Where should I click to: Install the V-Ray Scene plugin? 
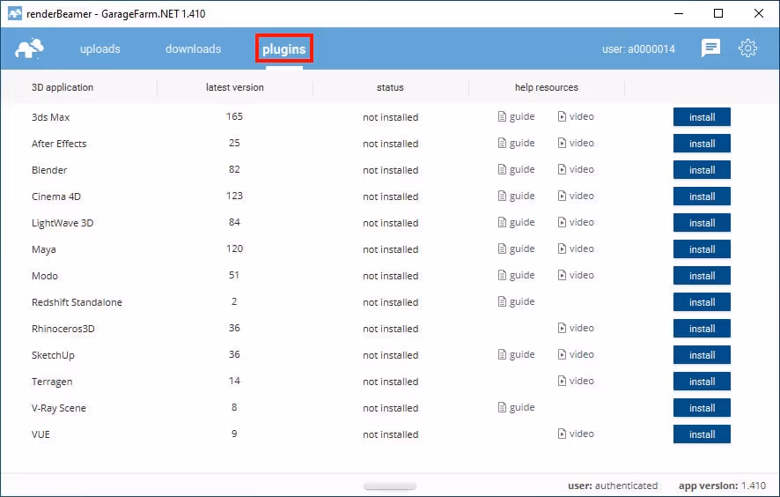coord(702,407)
